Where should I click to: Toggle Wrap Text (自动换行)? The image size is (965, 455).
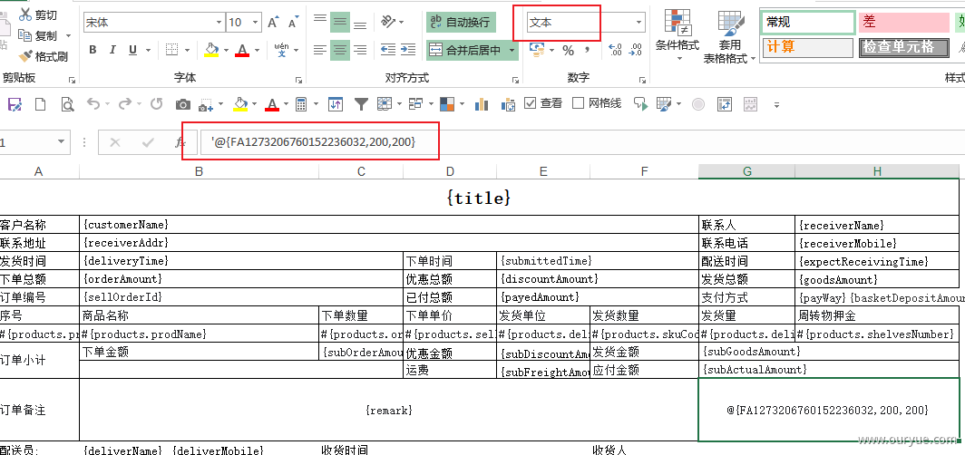coord(461,22)
